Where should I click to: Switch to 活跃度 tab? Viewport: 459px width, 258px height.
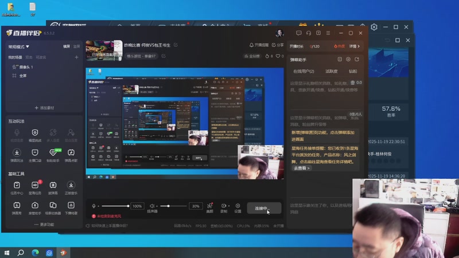tap(332, 71)
